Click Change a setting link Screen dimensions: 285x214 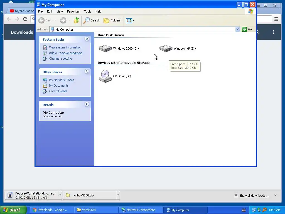[60, 59]
